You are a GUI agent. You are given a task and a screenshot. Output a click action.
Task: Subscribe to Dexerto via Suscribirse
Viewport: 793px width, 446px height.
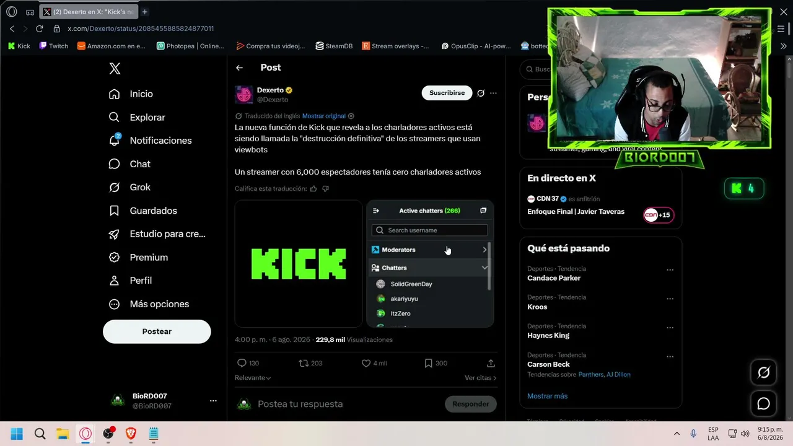tap(447, 93)
